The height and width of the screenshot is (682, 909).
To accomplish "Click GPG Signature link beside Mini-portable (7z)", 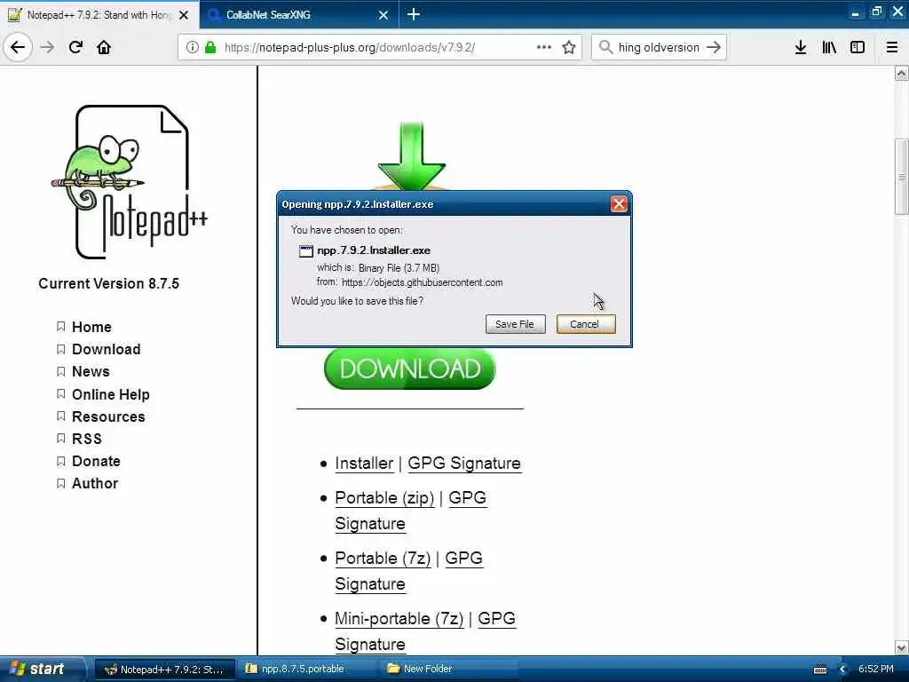I will click(496, 619).
